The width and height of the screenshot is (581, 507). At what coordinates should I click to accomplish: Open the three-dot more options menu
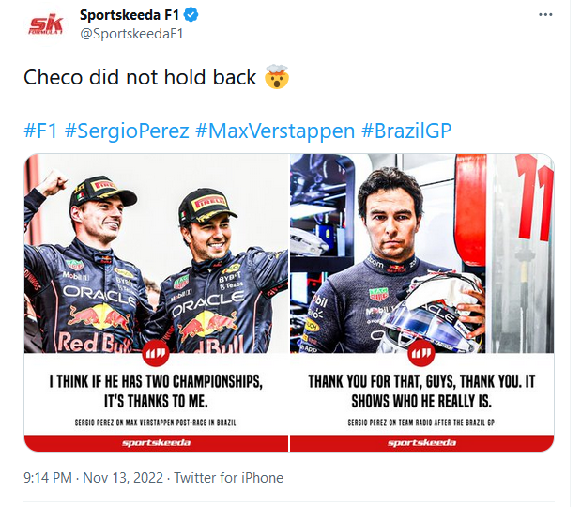coord(545,16)
